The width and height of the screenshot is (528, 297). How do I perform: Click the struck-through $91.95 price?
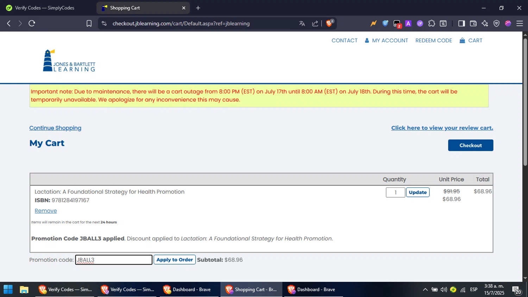452,191
